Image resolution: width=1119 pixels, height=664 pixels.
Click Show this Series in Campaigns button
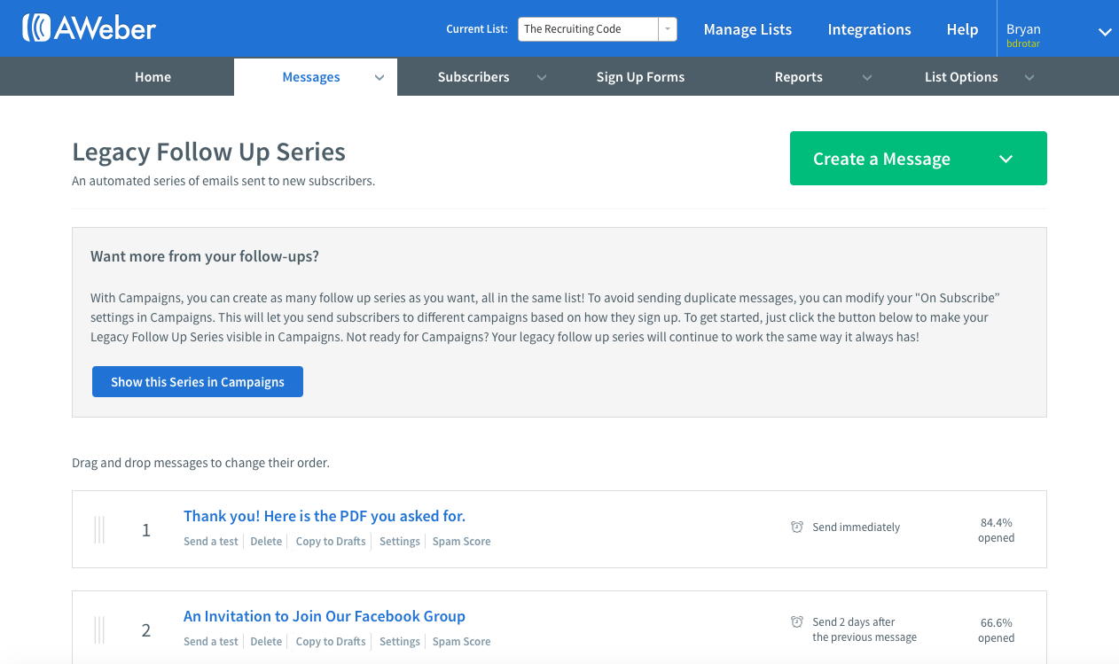click(x=198, y=381)
